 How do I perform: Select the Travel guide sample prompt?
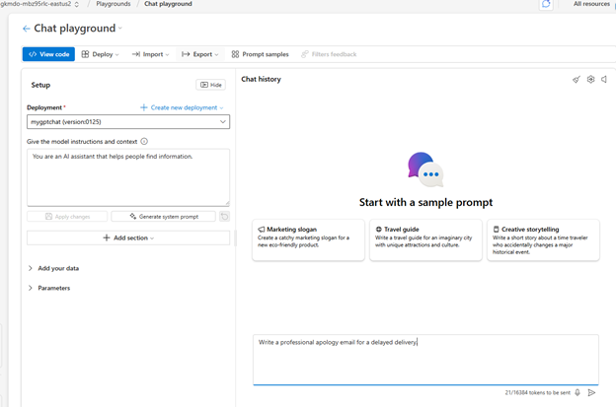[x=425, y=240]
